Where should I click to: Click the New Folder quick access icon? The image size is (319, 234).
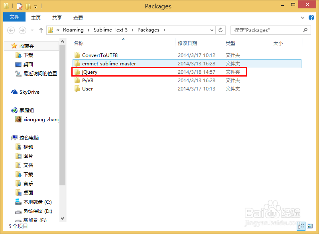(x=28, y=6)
